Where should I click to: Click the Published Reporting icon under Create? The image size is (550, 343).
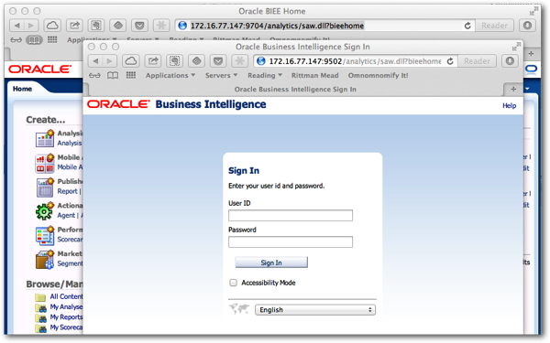tap(45, 188)
